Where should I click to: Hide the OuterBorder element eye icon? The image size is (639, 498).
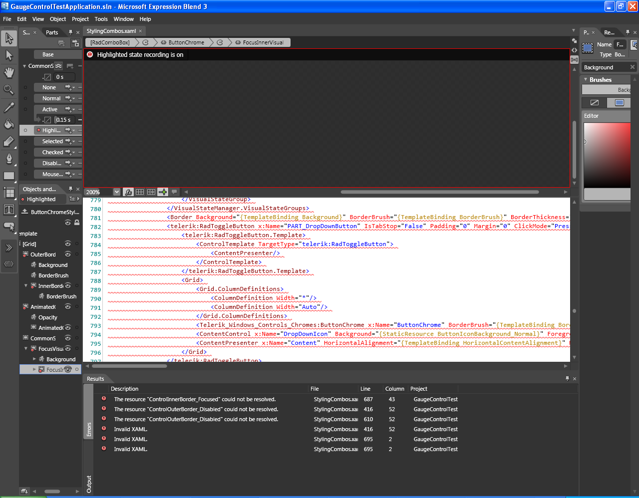(68, 254)
